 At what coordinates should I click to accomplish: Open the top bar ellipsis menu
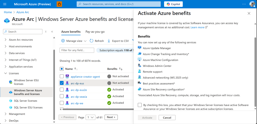(x=244, y=4)
